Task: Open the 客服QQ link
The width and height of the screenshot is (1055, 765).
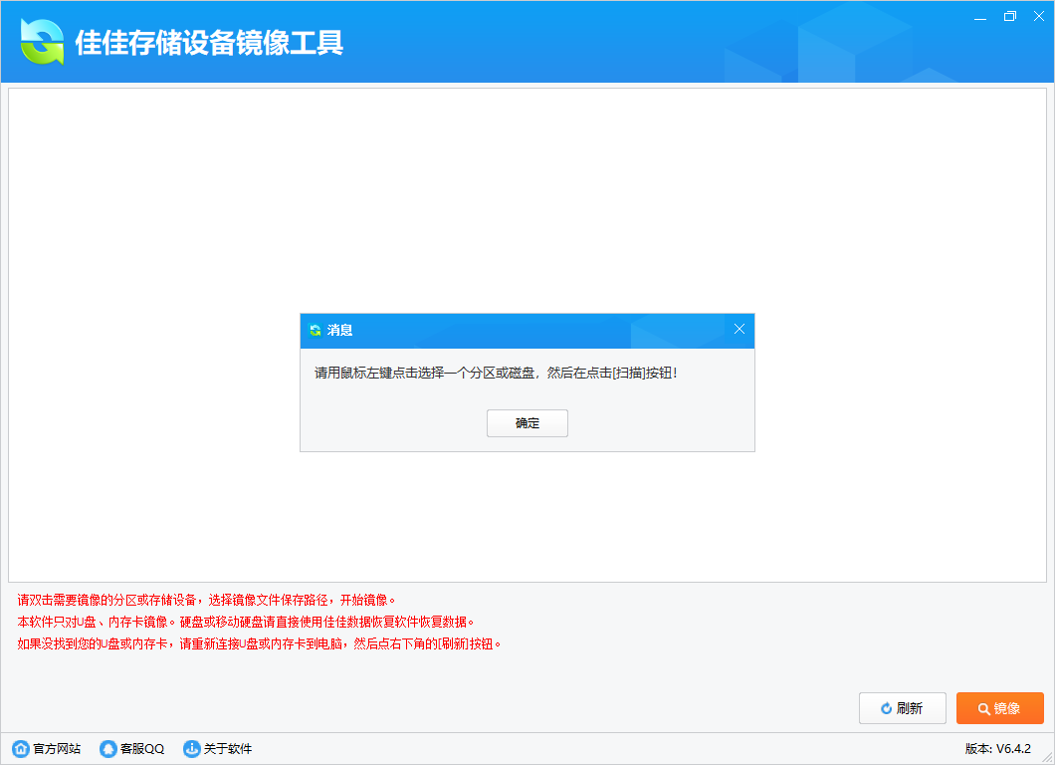Action: coord(130,749)
